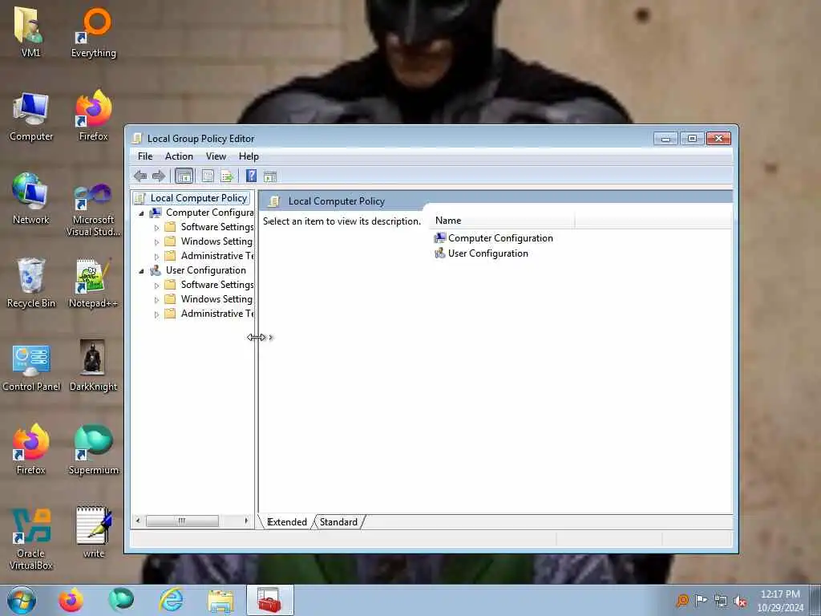Collapse Computer Configuration tree node
This screenshot has width=821, height=616.
coord(141,213)
